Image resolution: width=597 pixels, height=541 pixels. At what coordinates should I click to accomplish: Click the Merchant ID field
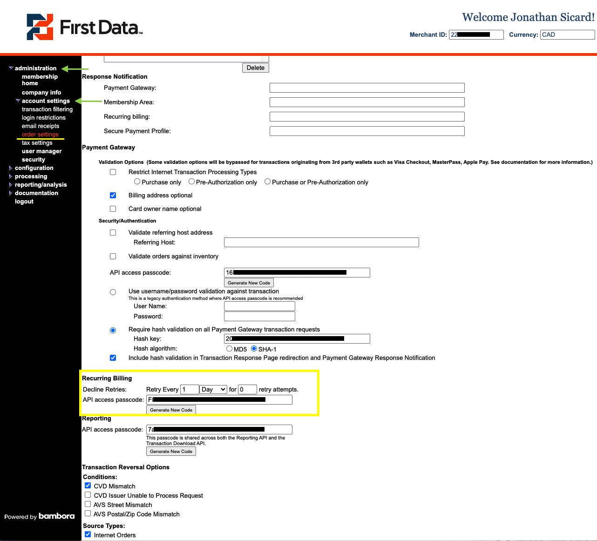(x=476, y=34)
